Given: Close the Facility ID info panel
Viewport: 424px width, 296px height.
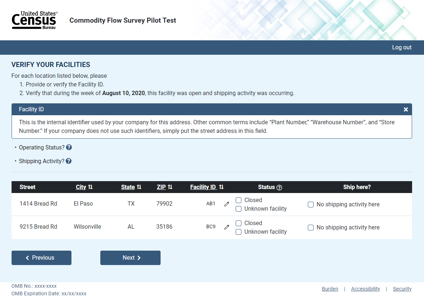Looking at the screenshot, I should 406,109.
